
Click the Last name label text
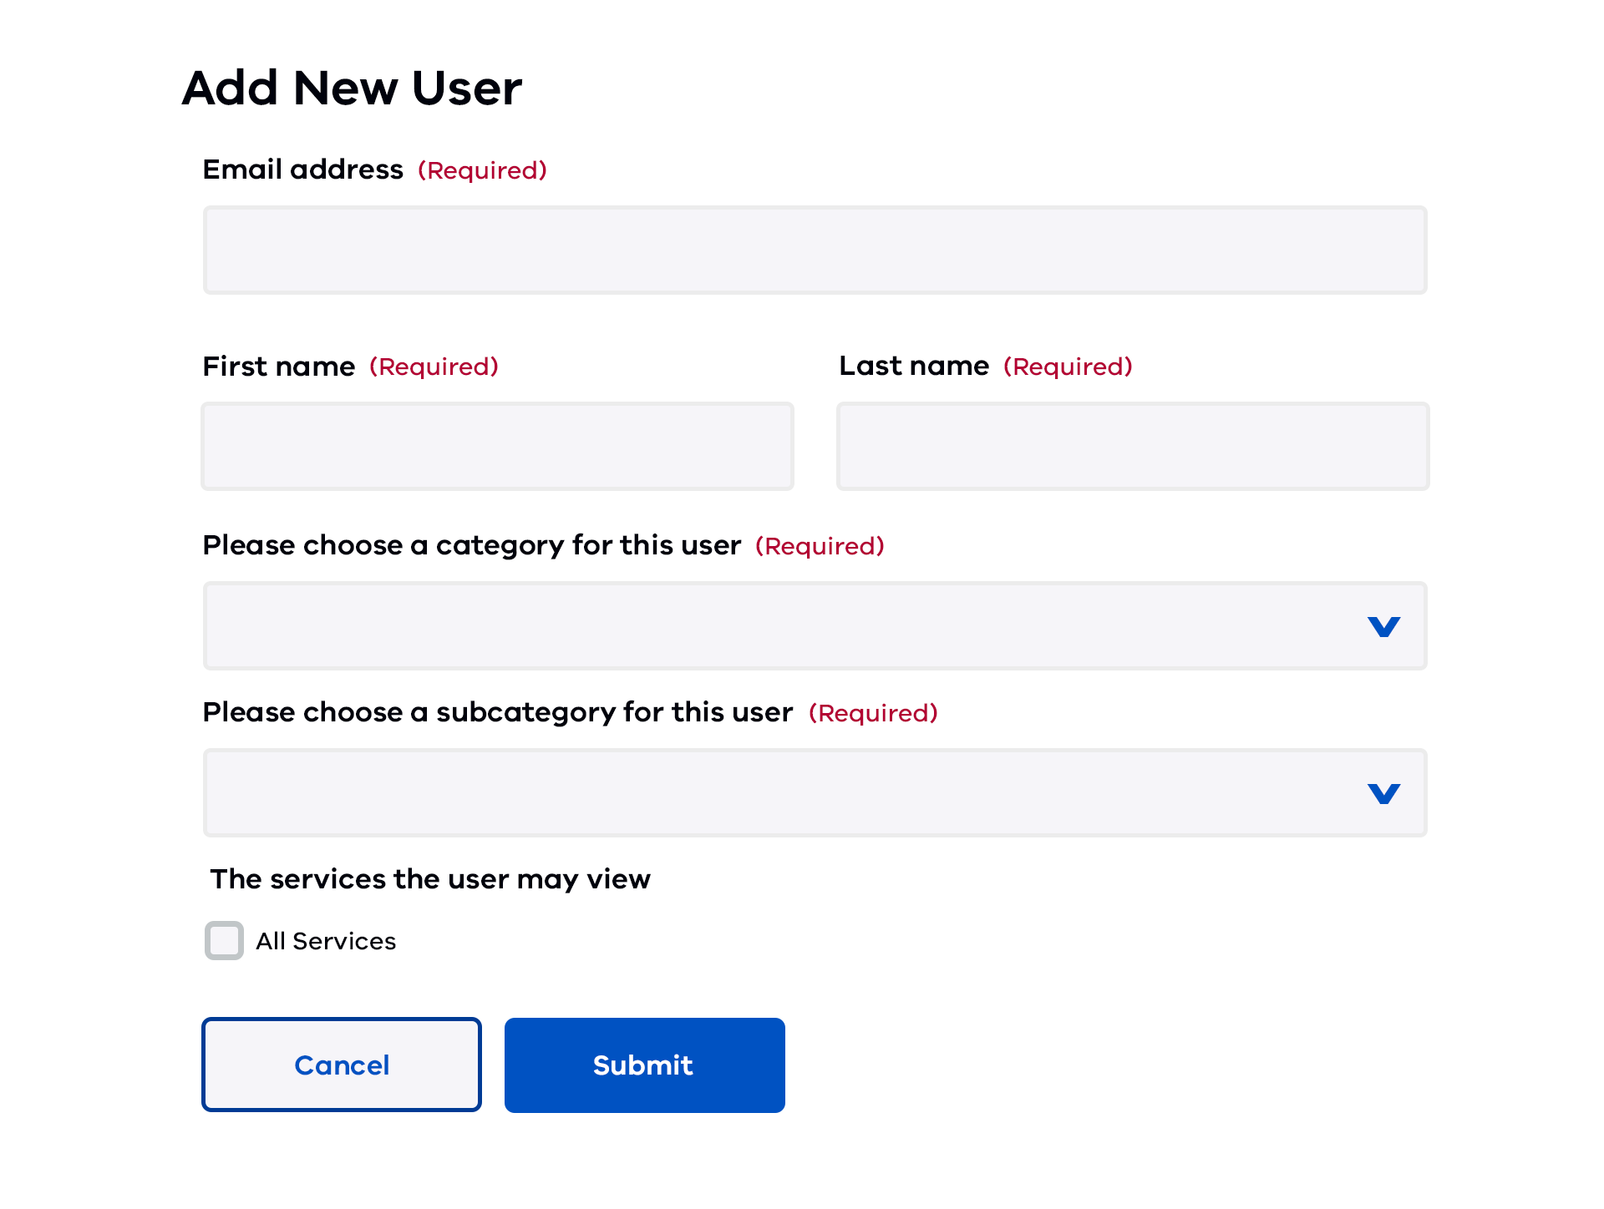click(x=914, y=366)
